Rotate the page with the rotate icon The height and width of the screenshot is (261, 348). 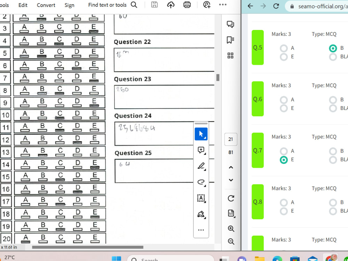231,198
